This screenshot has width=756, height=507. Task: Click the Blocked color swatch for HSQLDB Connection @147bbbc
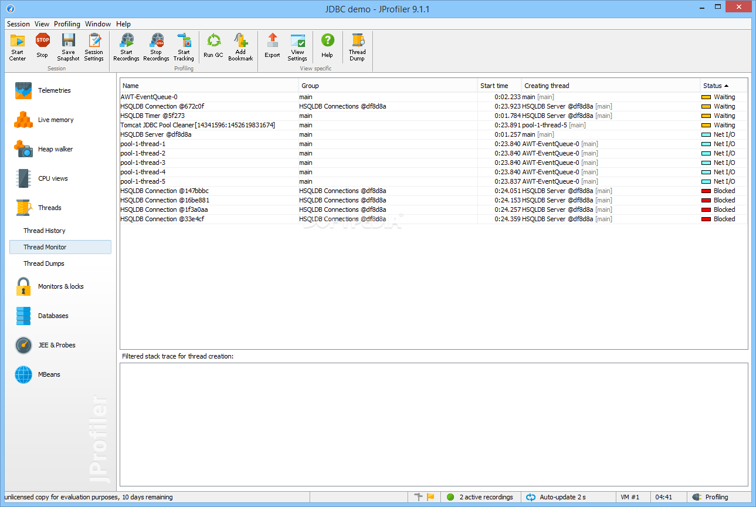click(706, 191)
